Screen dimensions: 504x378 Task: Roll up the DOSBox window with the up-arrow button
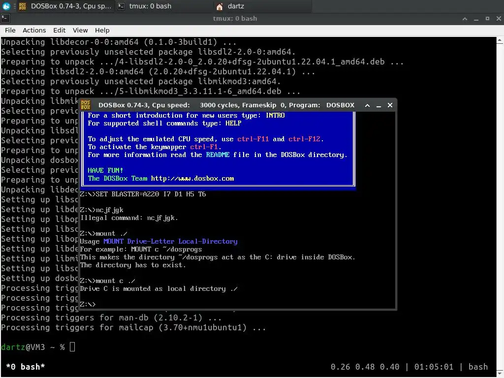(x=367, y=105)
